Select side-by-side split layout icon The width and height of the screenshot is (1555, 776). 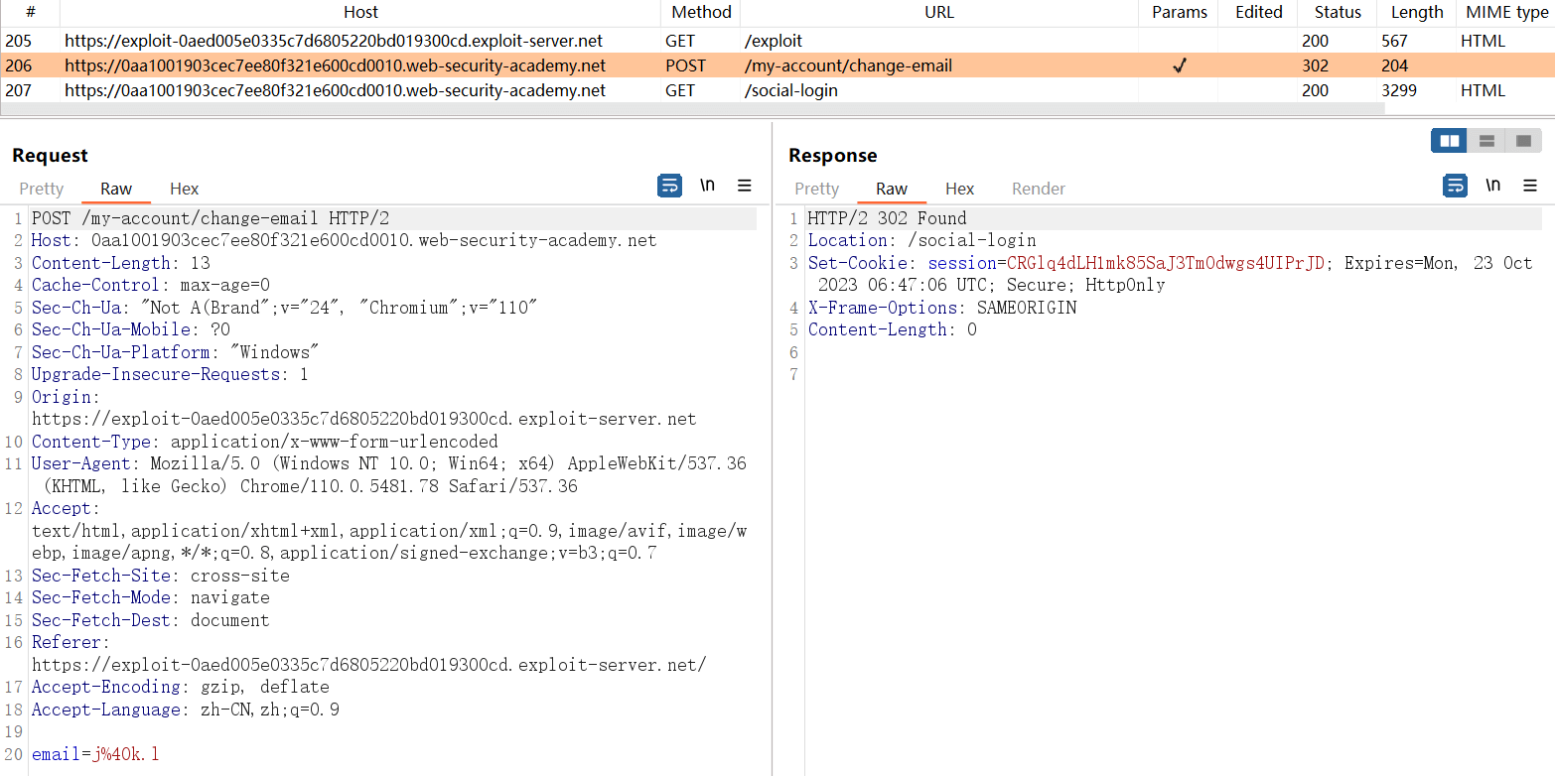pos(1450,141)
